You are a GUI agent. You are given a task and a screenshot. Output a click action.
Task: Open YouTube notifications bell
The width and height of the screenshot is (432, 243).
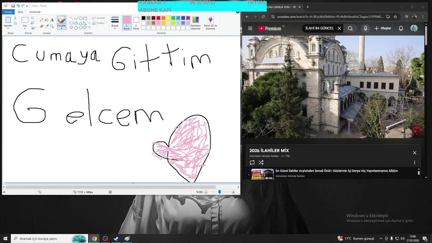pyautogui.click(x=401, y=28)
